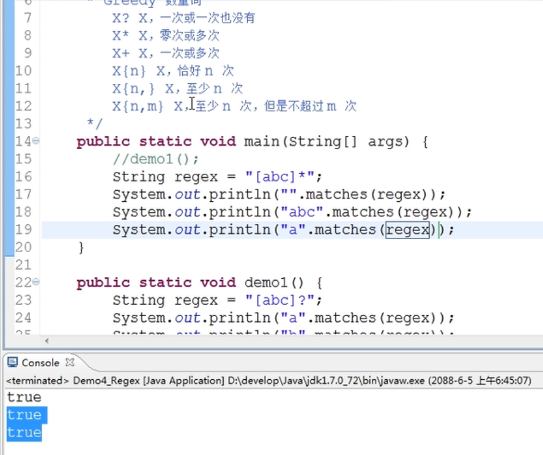
Task: Click the commented //demo1(); line
Action: coord(155,159)
